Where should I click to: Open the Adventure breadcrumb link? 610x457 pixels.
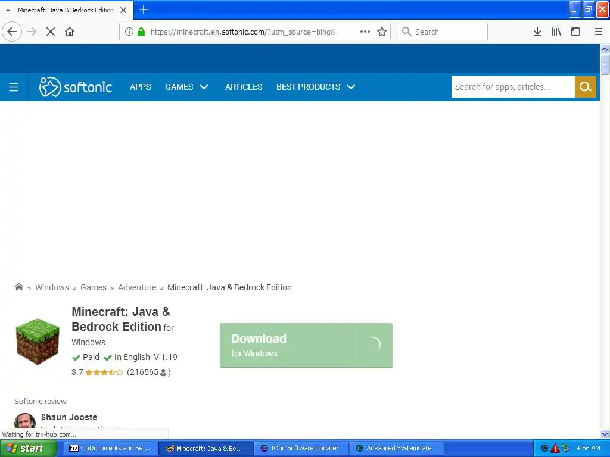click(137, 287)
